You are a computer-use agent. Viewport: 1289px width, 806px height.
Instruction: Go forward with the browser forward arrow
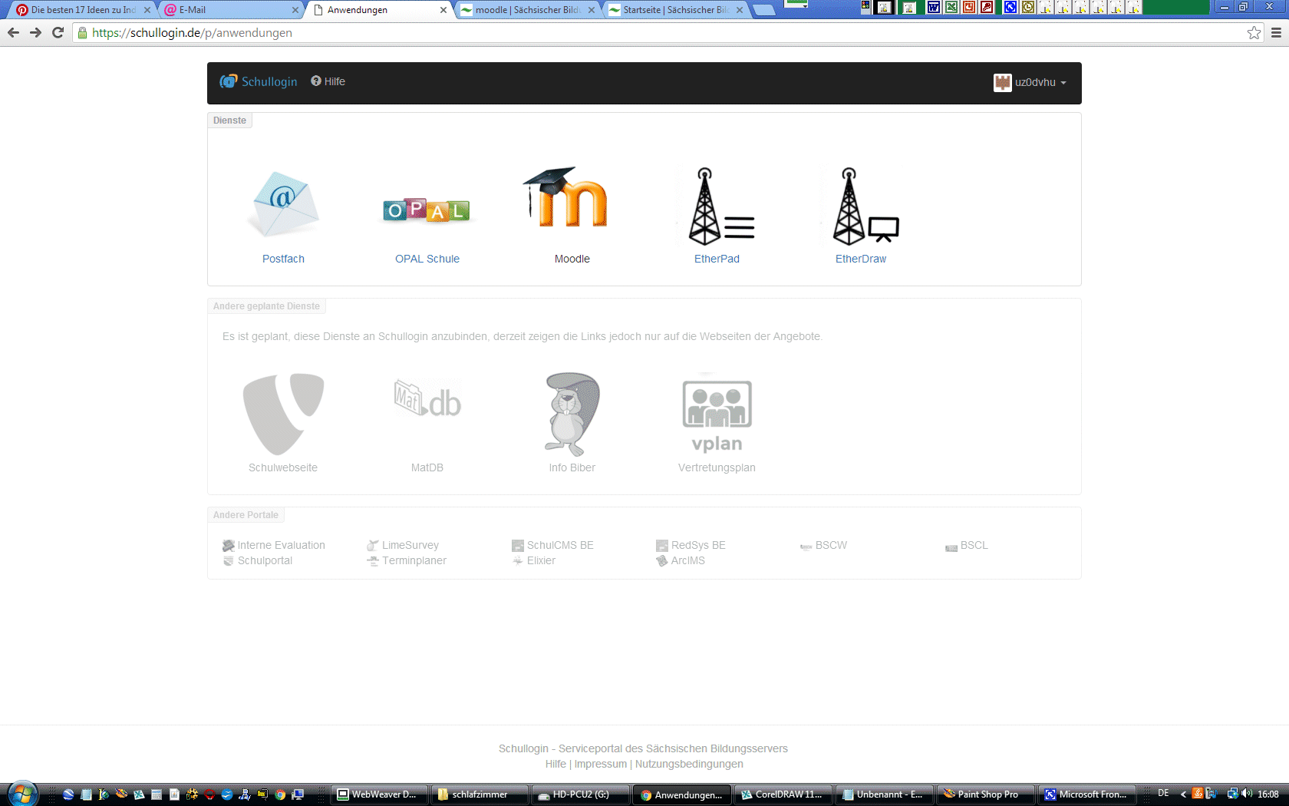pyautogui.click(x=35, y=32)
